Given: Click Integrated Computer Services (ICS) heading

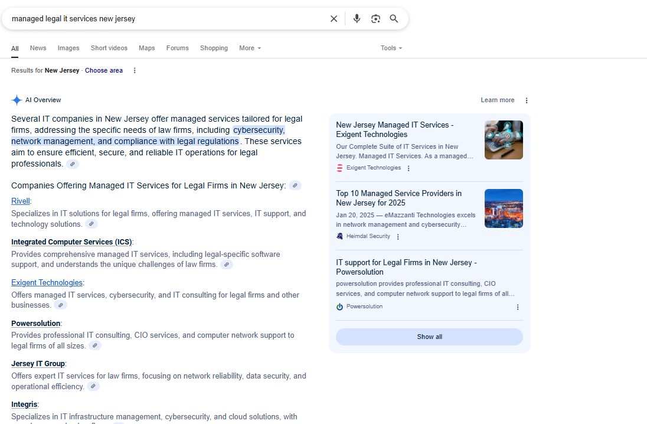Looking at the screenshot, I should pos(72,242).
